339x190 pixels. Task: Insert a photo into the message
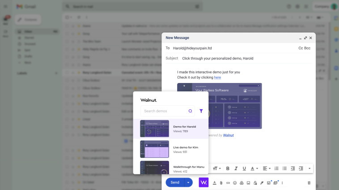coord(248,183)
